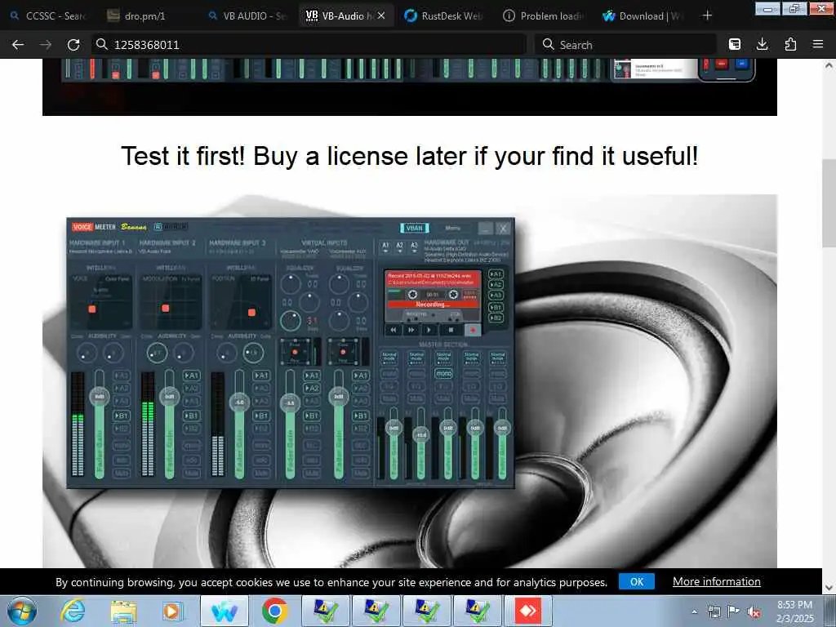Switch to the Problem loading tab
Screen dimensions: 836x627
(544, 16)
